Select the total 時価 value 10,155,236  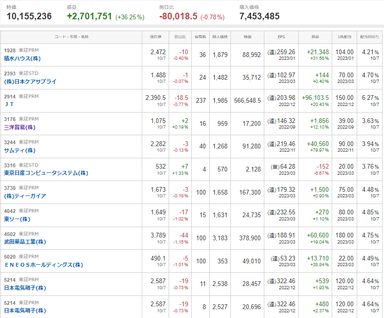pyautogui.click(x=29, y=16)
